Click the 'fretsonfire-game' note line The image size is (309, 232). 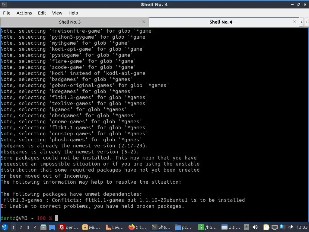point(77,31)
